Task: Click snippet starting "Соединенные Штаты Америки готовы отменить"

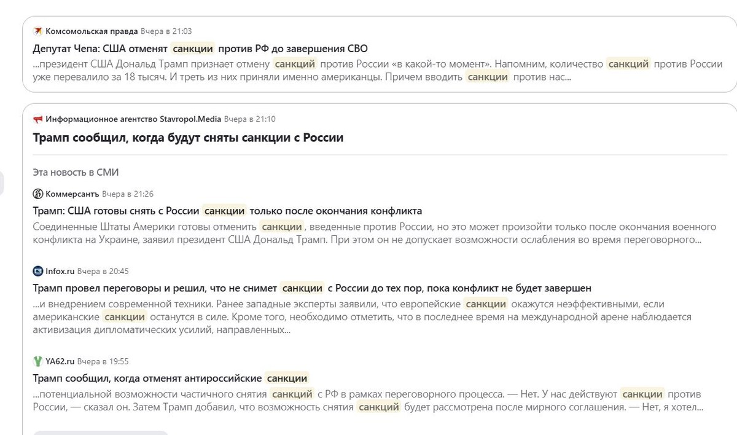Action: coord(366,233)
